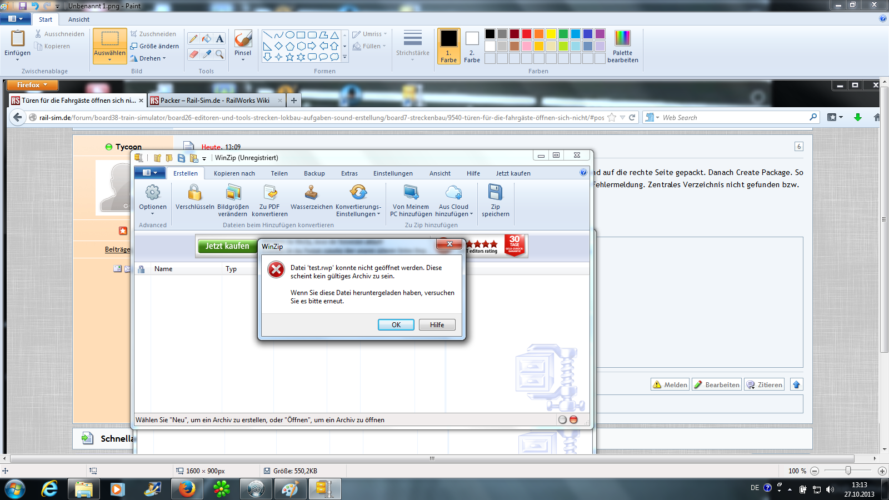Click the Paint horizontal scrollbar thumb
This screenshot has height=500, width=889.
pos(432,458)
